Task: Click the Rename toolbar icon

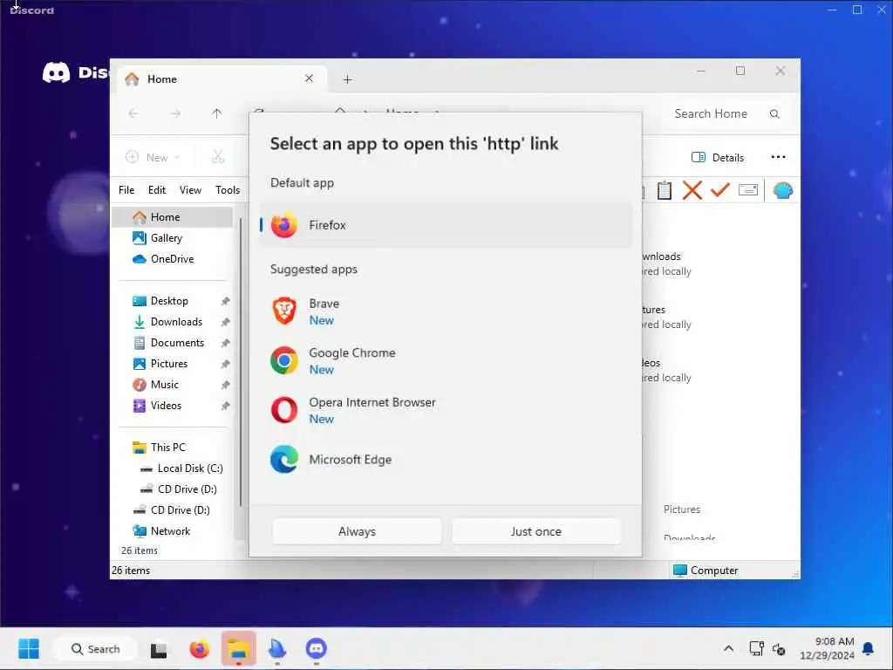Action: 747,189
